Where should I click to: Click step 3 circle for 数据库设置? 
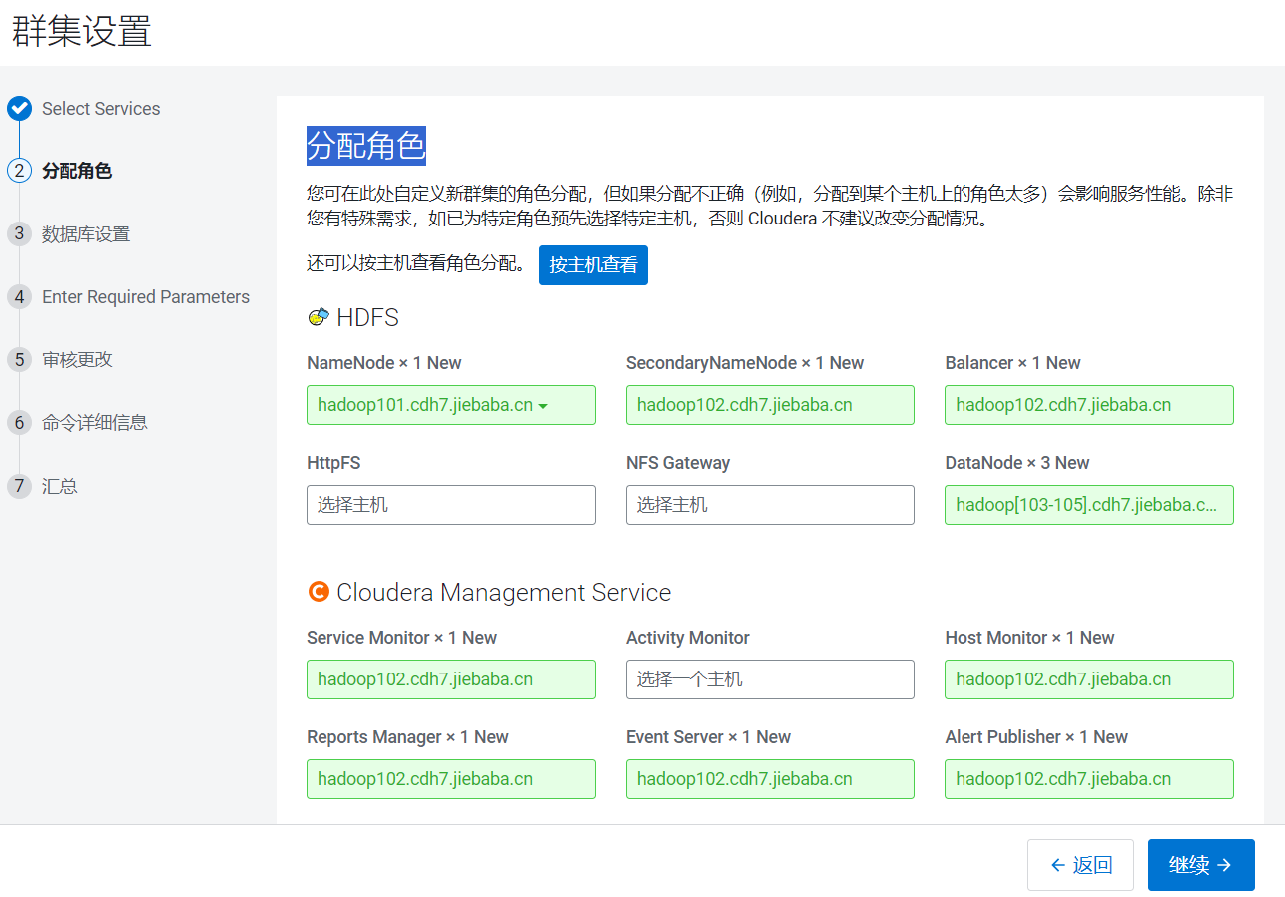(x=19, y=233)
